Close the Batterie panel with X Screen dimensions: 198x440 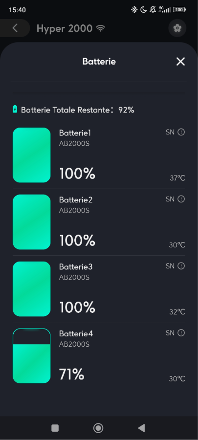pyautogui.click(x=180, y=62)
